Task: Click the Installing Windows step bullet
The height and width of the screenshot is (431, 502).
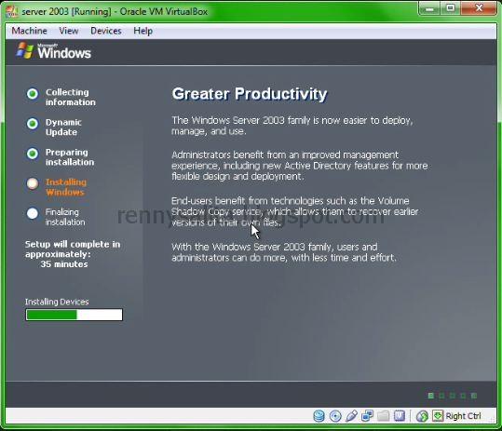Action: (33, 183)
